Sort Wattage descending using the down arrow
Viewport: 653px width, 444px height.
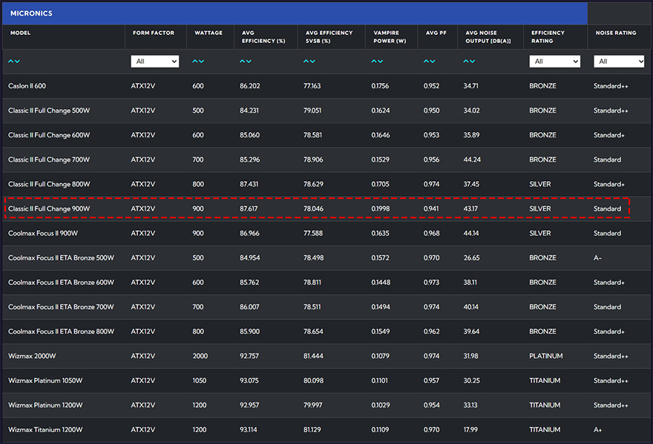point(201,61)
